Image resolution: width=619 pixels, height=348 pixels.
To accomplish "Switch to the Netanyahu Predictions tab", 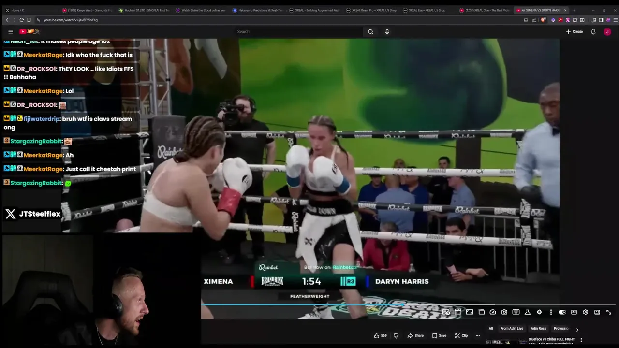I will coord(258,10).
